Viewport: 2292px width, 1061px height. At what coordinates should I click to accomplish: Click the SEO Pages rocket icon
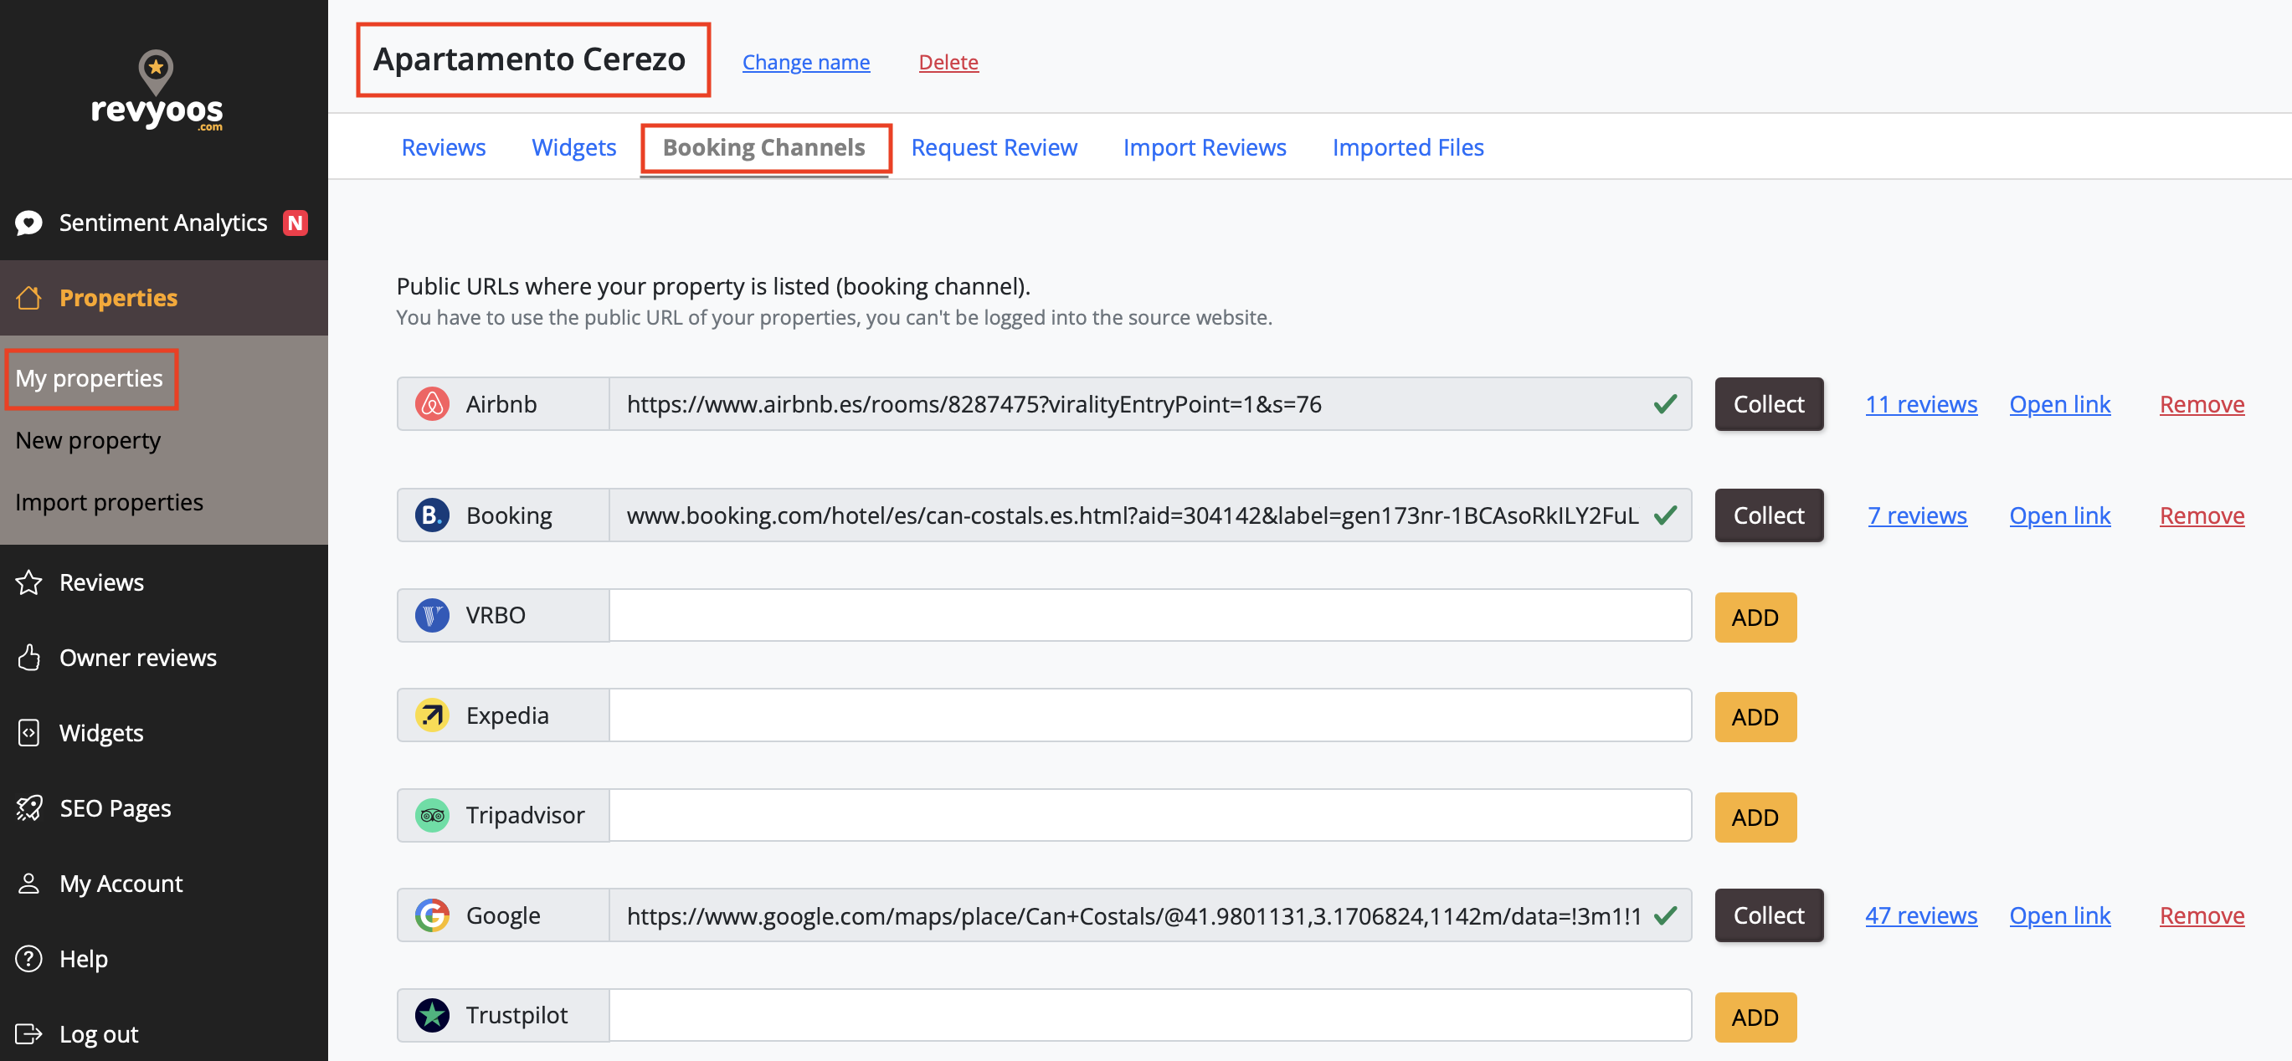coord(28,808)
